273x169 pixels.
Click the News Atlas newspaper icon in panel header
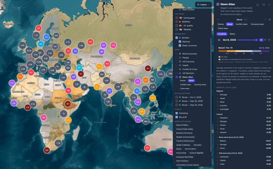pos(218,4)
